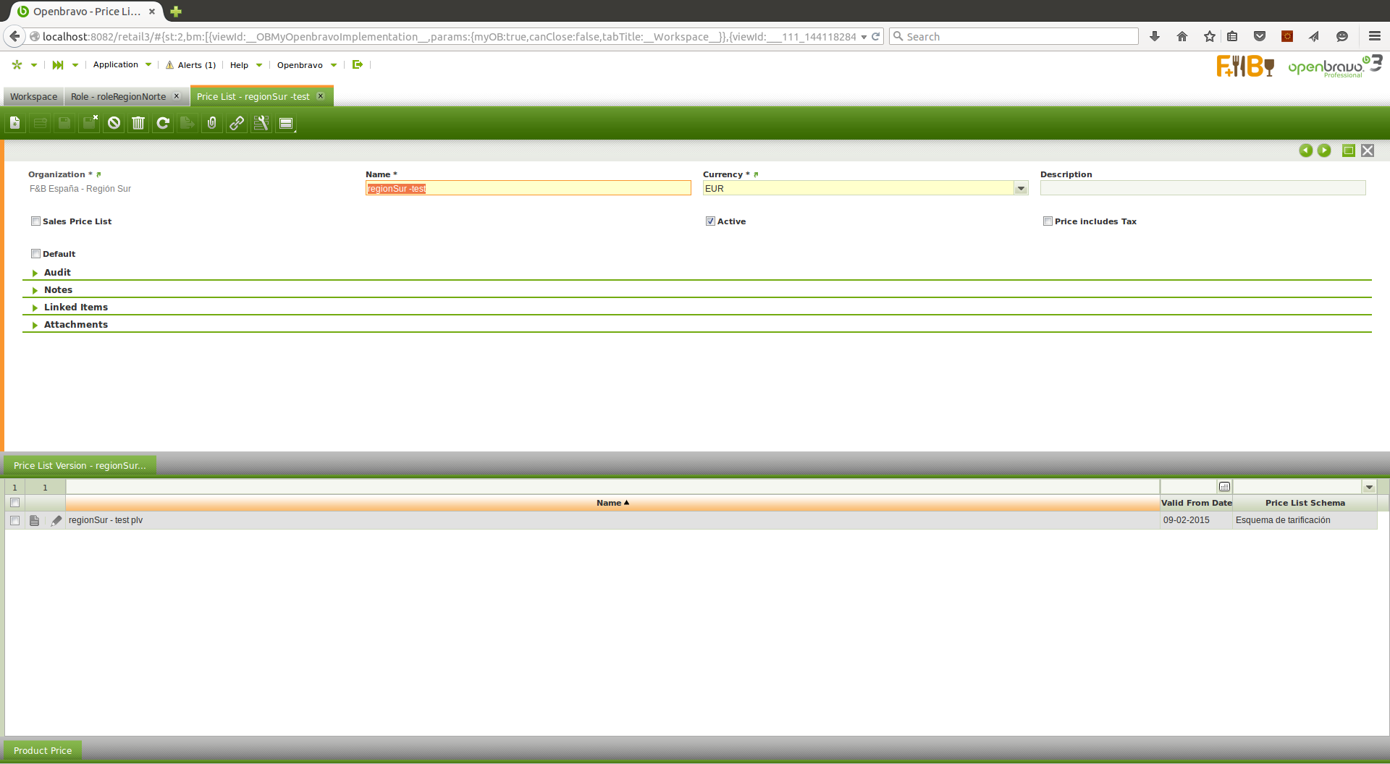Click into the Description field
This screenshot has width=1390, height=764.
coord(1202,189)
